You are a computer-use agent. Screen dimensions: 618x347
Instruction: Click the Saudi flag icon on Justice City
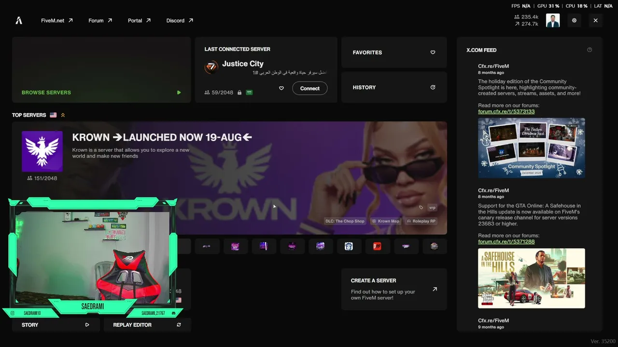249,93
